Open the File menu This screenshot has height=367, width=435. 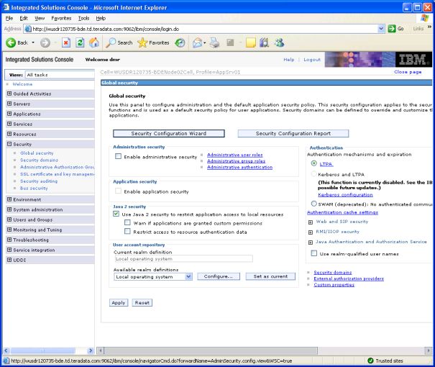point(9,18)
